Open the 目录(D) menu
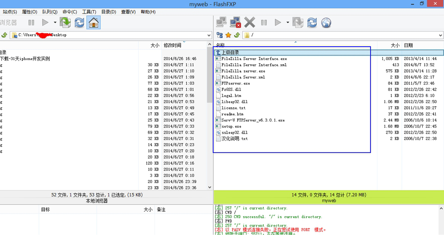The height and width of the screenshot is (244, 444). coord(109,12)
